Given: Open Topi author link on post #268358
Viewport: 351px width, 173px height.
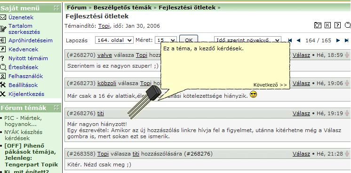Looking at the screenshot, I should [x=103, y=154].
